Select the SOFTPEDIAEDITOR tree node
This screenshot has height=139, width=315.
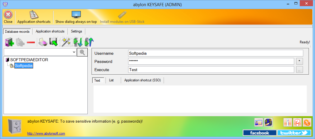click(29, 60)
